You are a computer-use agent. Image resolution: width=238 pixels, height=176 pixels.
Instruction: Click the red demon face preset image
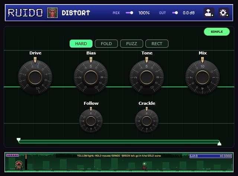pos(52,13)
